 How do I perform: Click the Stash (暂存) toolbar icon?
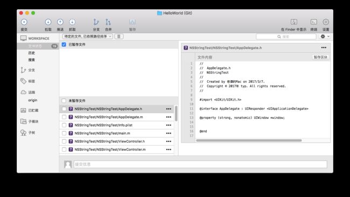click(x=132, y=22)
